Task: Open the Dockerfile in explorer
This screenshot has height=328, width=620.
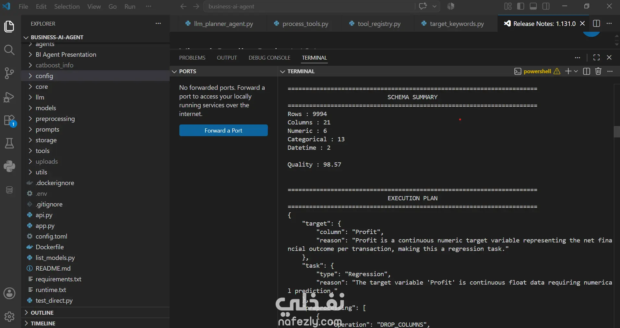Action: click(50, 247)
